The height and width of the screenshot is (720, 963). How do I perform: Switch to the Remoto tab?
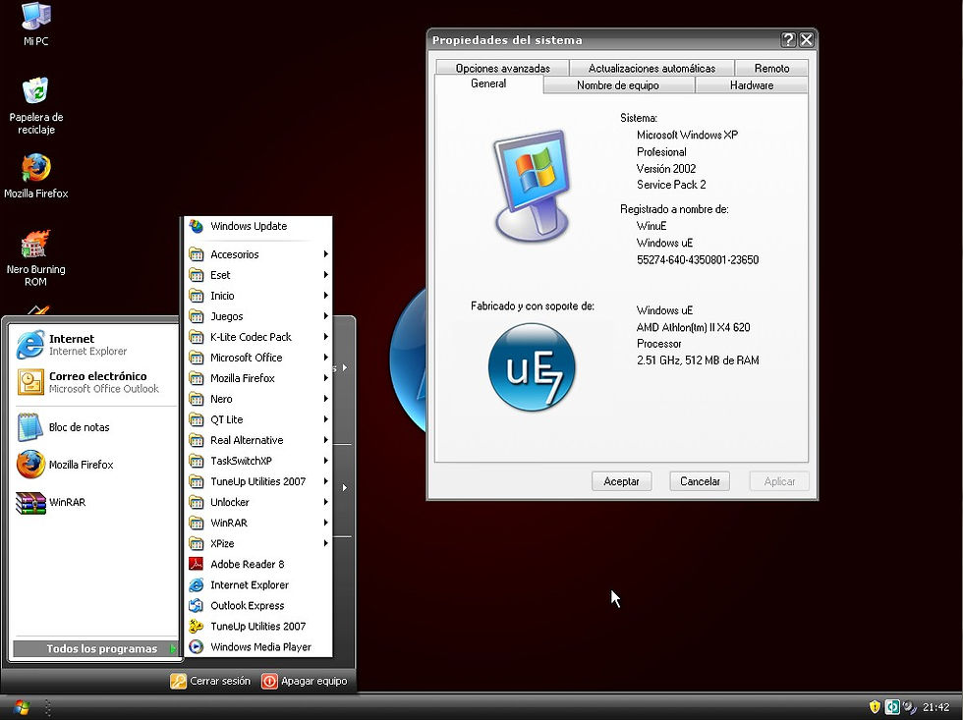[771, 68]
